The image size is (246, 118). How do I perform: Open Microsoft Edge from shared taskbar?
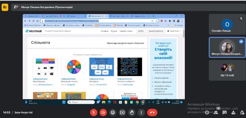click(109, 102)
